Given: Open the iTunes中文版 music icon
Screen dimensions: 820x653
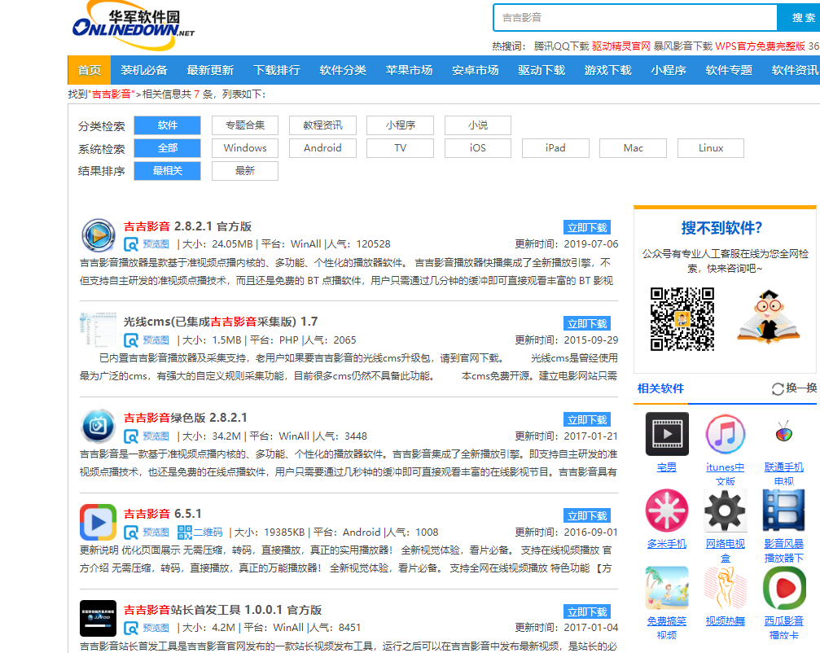Looking at the screenshot, I should (x=726, y=434).
